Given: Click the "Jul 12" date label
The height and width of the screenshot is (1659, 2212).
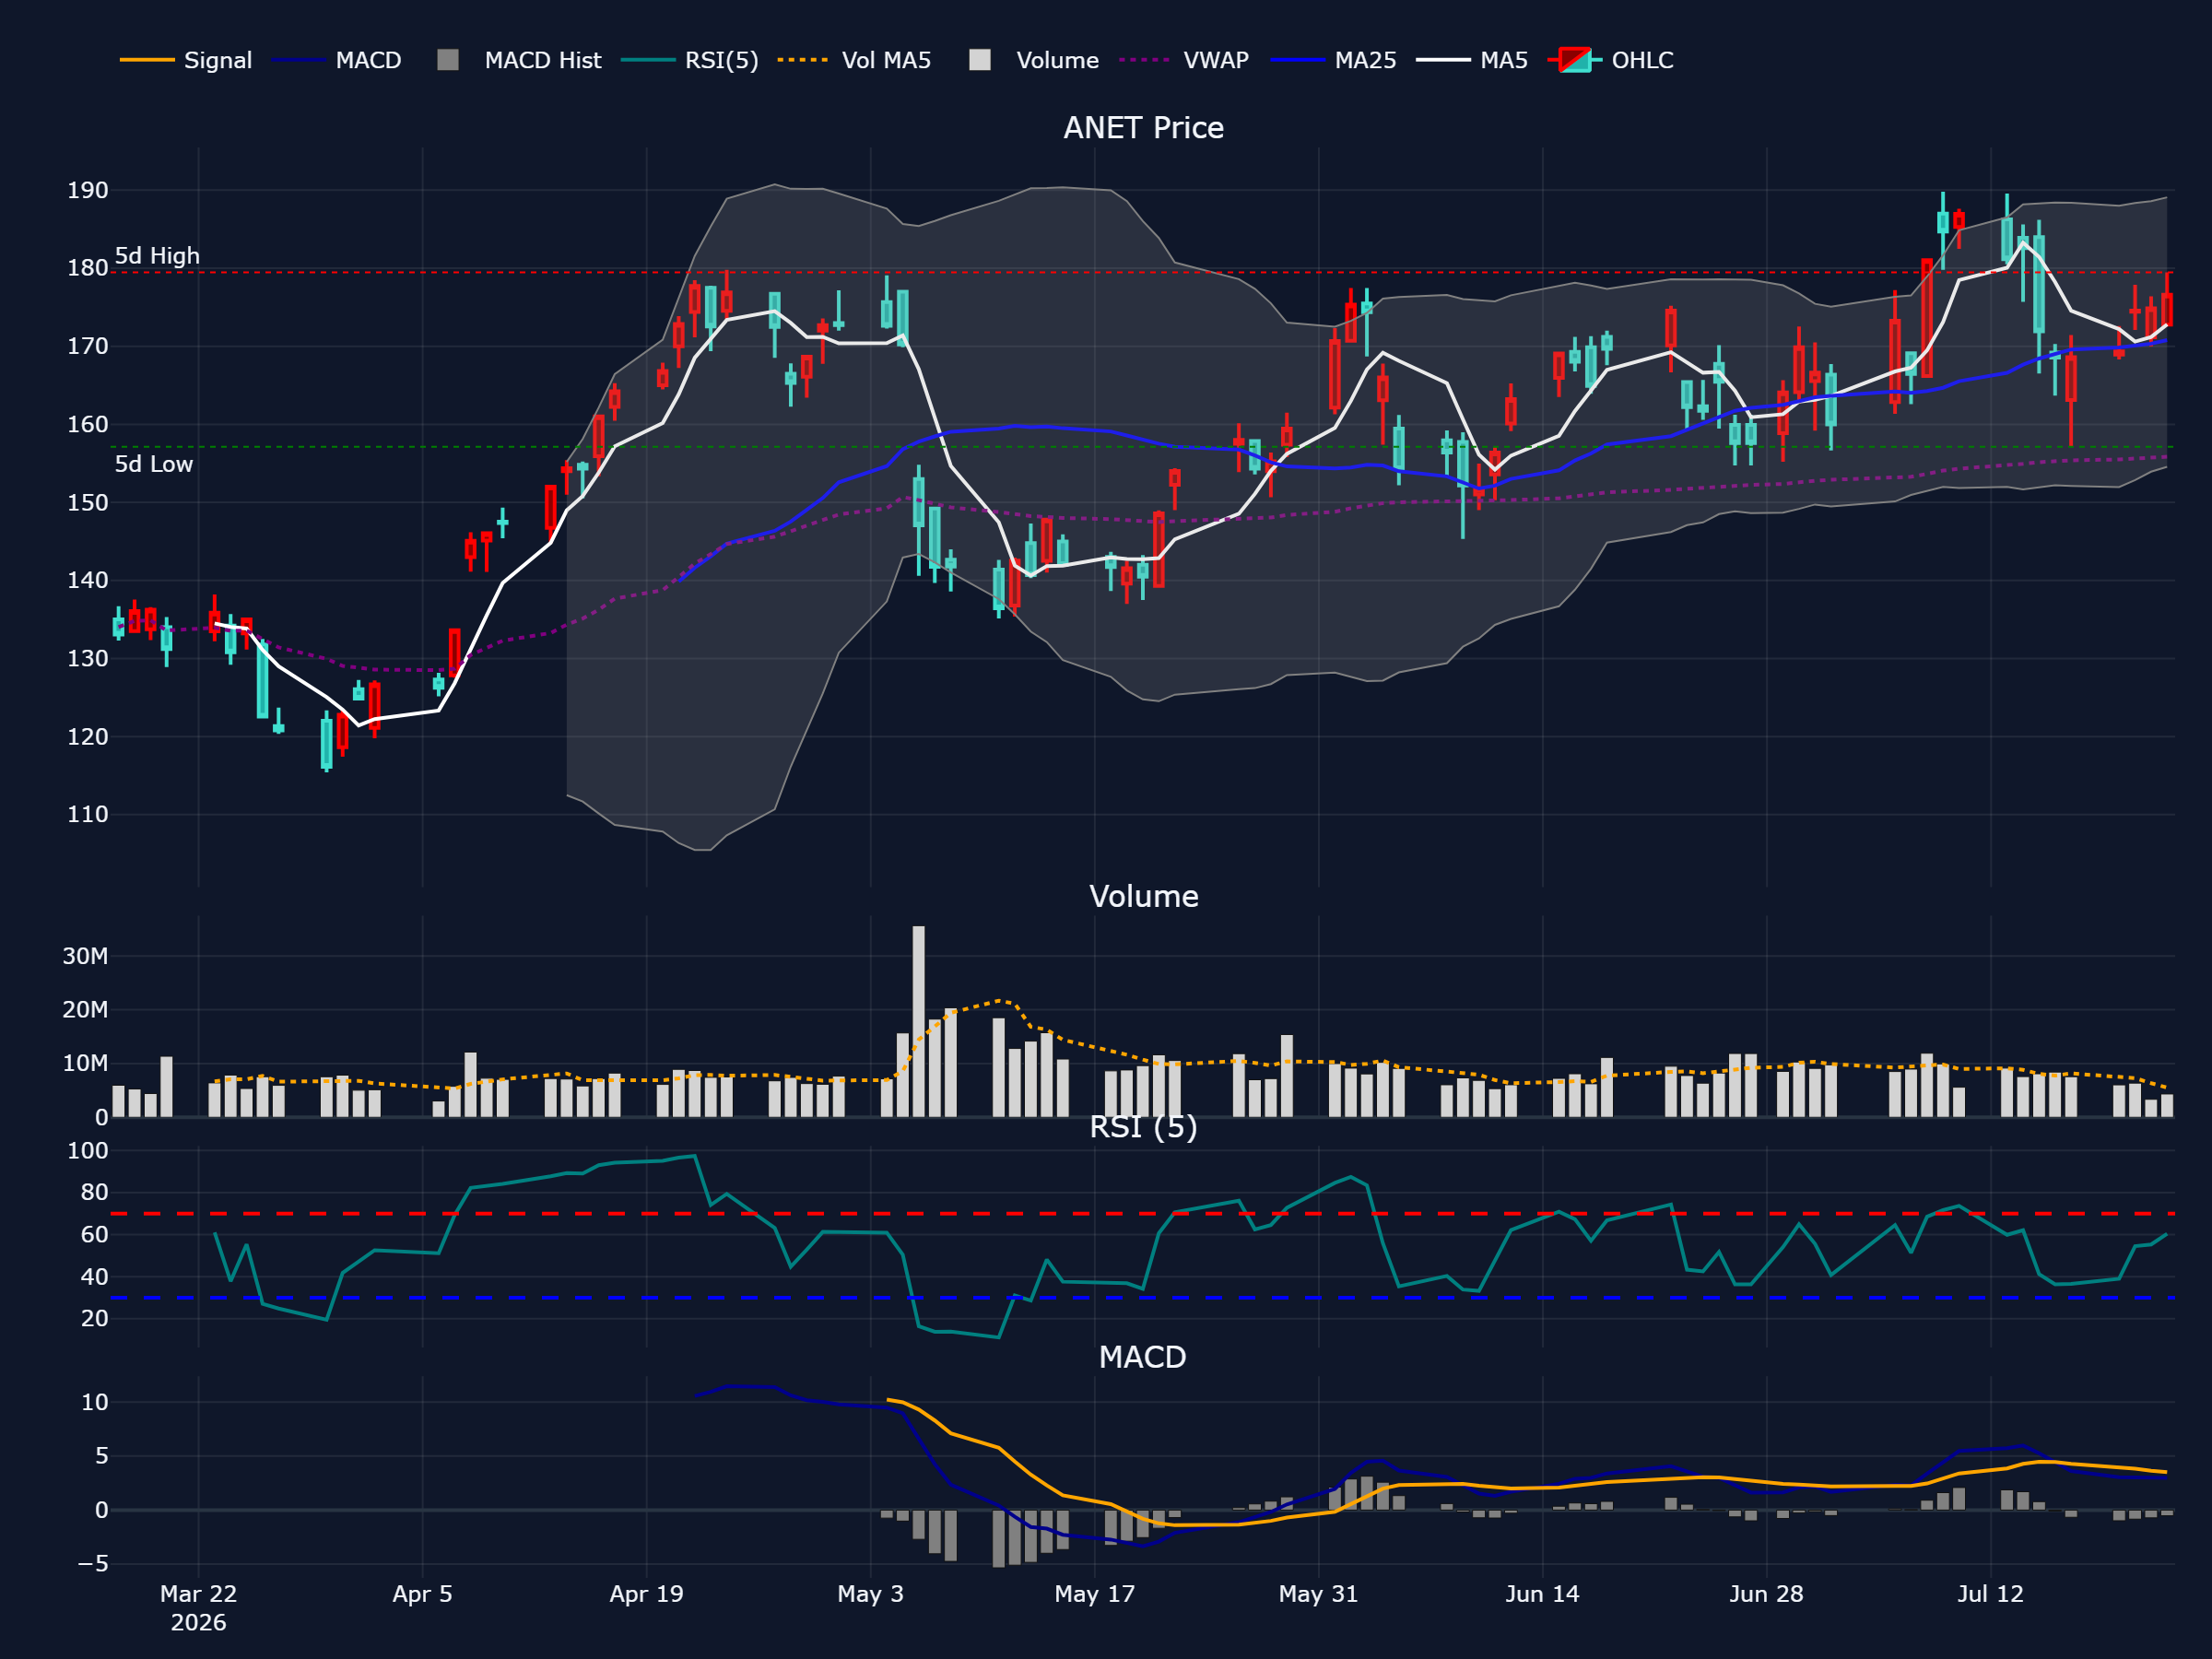Looking at the screenshot, I should (x=1990, y=1593).
